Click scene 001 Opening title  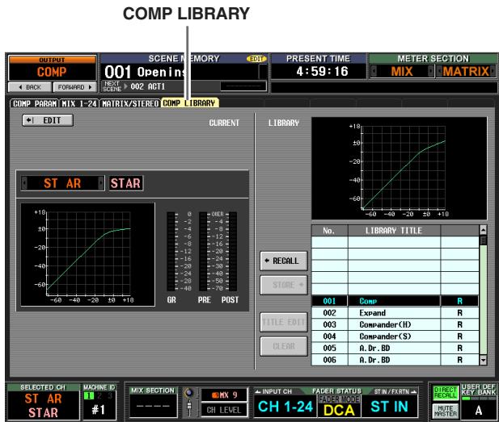click(x=146, y=72)
